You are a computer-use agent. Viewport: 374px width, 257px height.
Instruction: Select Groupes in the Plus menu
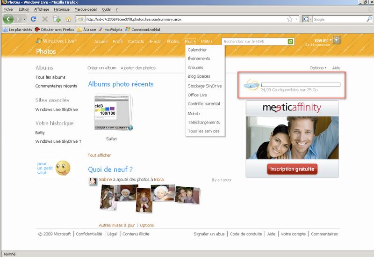coord(195,67)
